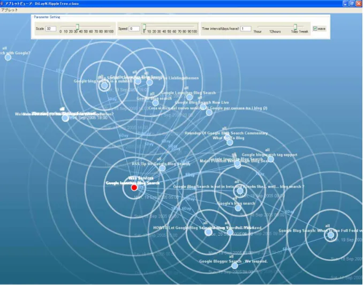Screen dimensions: 364x285
Task: Select the 'Google's blog search' node
Action: pyautogui.click(x=238, y=208)
